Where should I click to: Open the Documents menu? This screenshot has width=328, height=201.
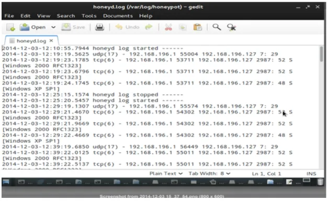pos(118,16)
